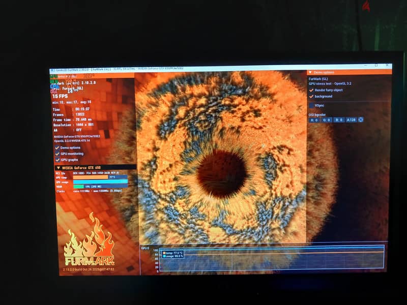Click the FurMark (GL) label in Demo options
This screenshot has height=305, width=407.
(318, 79)
